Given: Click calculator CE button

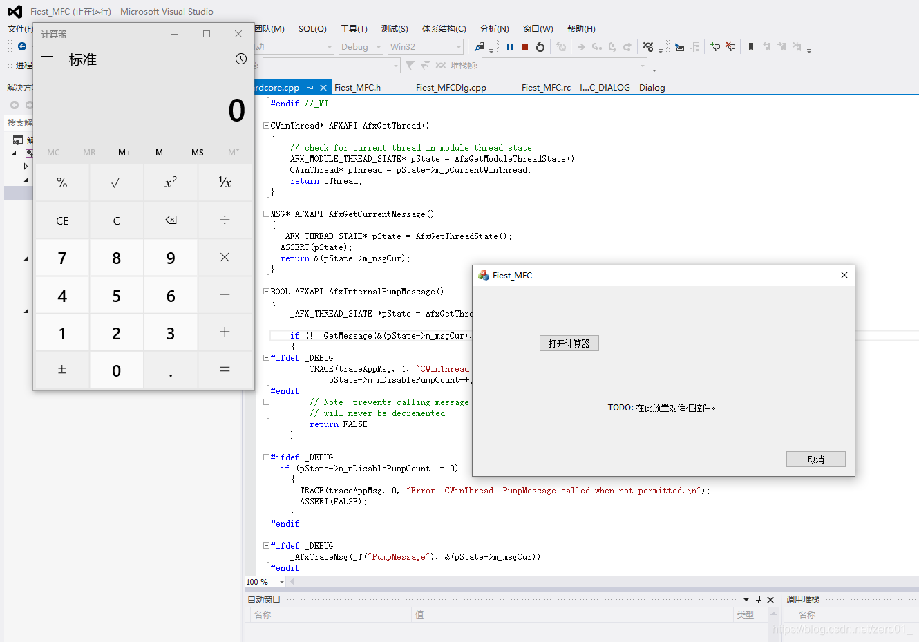Looking at the screenshot, I should [x=62, y=220].
